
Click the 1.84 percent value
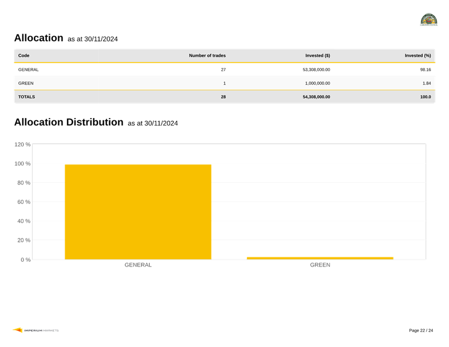point(427,83)
